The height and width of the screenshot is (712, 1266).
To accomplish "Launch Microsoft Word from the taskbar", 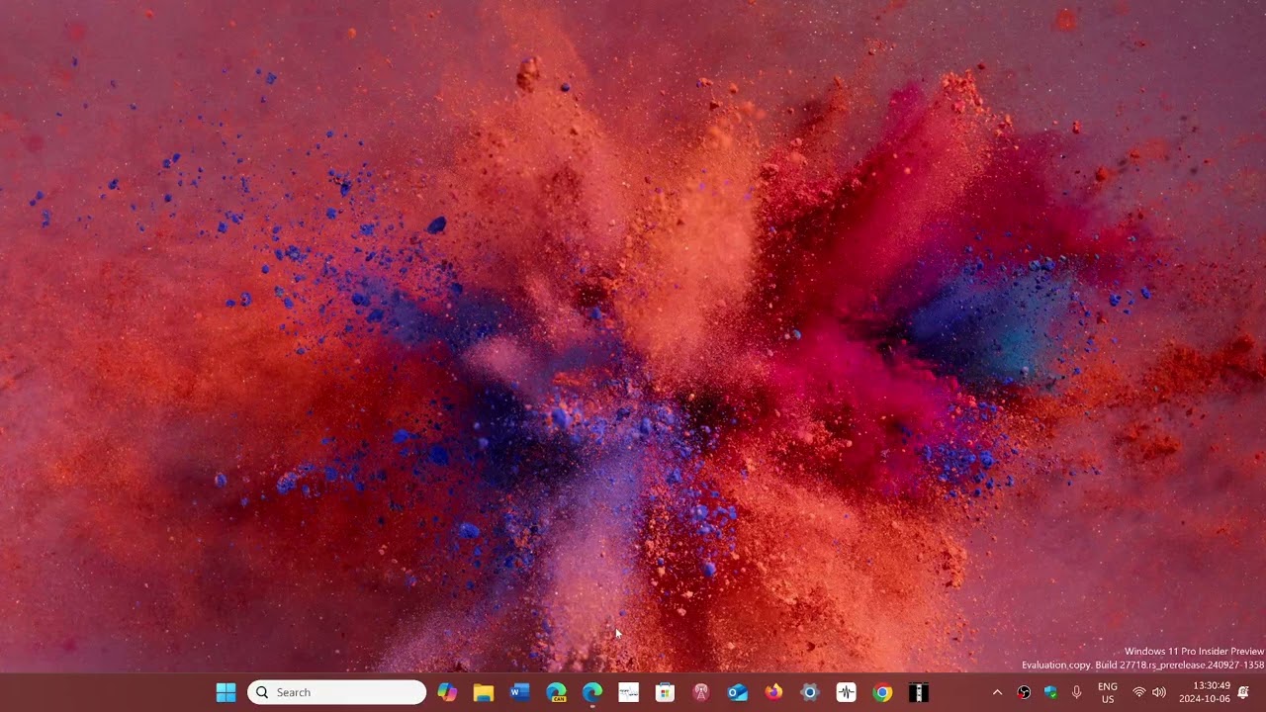I will (x=520, y=692).
